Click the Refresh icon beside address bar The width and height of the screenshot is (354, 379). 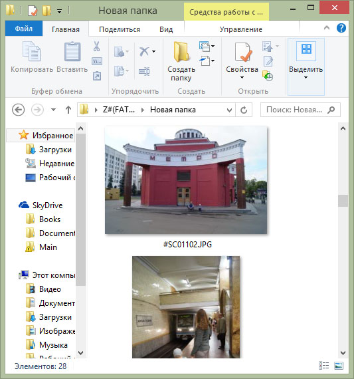coord(244,110)
